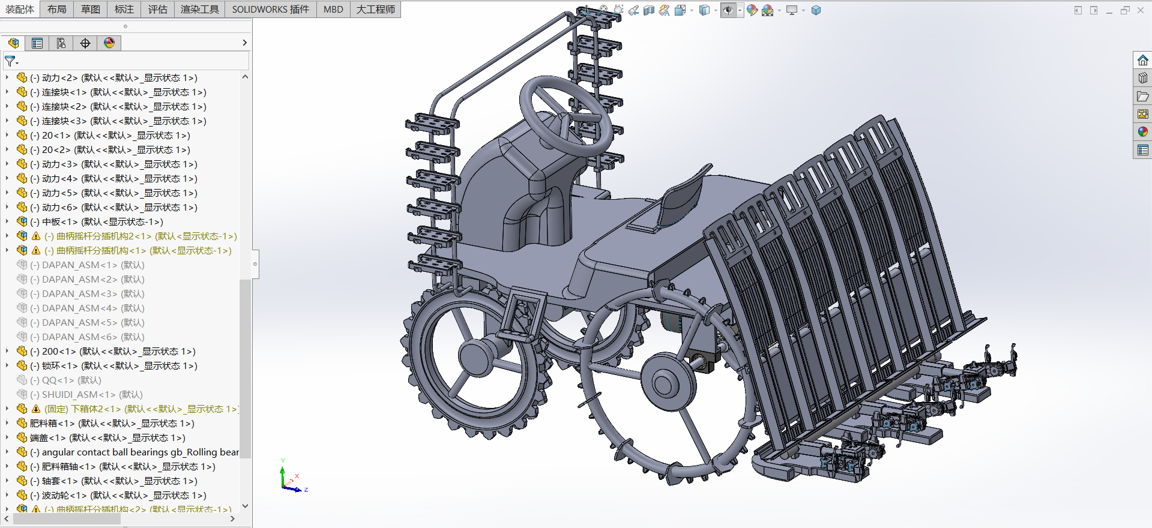
Task: Click the Edit Appearance icon
Action: tap(752, 10)
